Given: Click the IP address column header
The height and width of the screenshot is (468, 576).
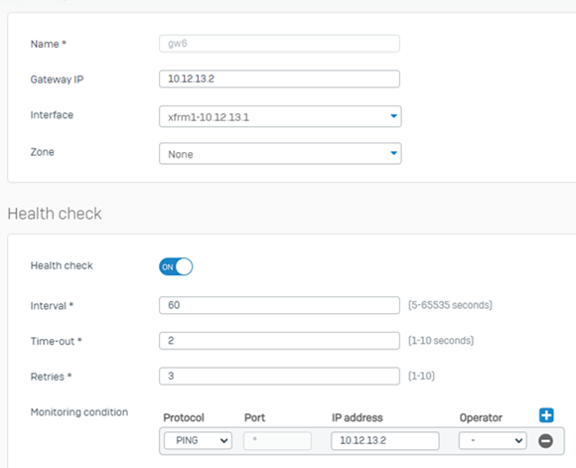Looking at the screenshot, I should click(x=358, y=417).
